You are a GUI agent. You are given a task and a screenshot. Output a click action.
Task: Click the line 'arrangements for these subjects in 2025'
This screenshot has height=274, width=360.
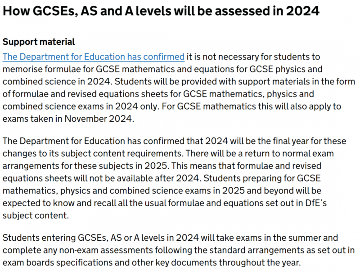click(x=162, y=166)
